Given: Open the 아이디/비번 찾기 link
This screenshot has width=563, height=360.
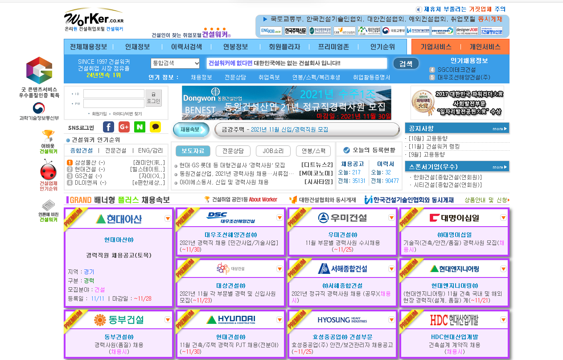Looking at the screenshot, I should coord(127,113).
